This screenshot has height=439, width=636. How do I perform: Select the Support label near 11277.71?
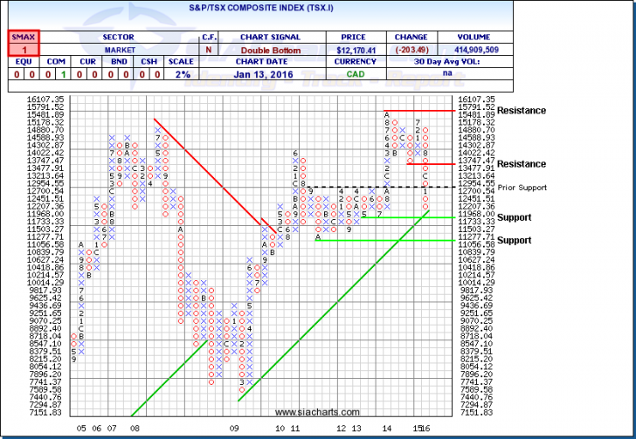(x=515, y=240)
